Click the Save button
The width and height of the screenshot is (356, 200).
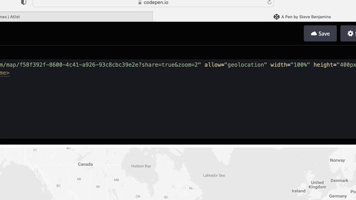[320, 33]
